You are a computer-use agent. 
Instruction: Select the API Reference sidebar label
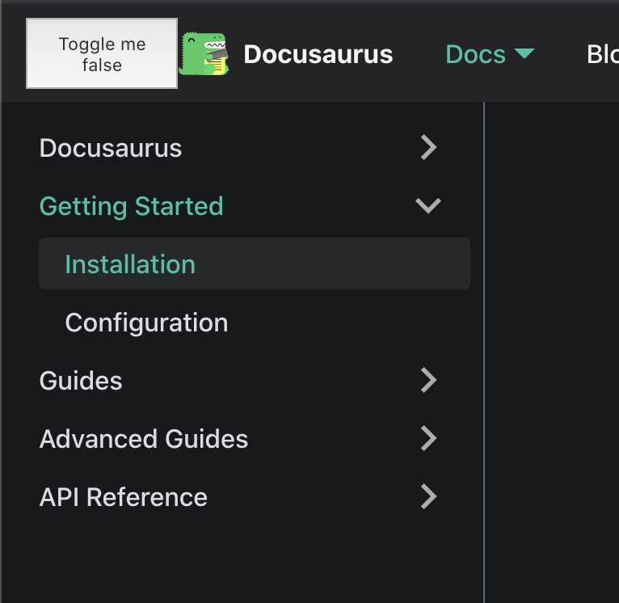pyautogui.click(x=123, y=497)
